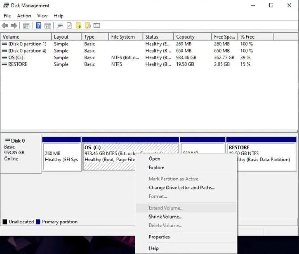299x254 pixels.
Task: Open the View menu
Action: (42, 16)
